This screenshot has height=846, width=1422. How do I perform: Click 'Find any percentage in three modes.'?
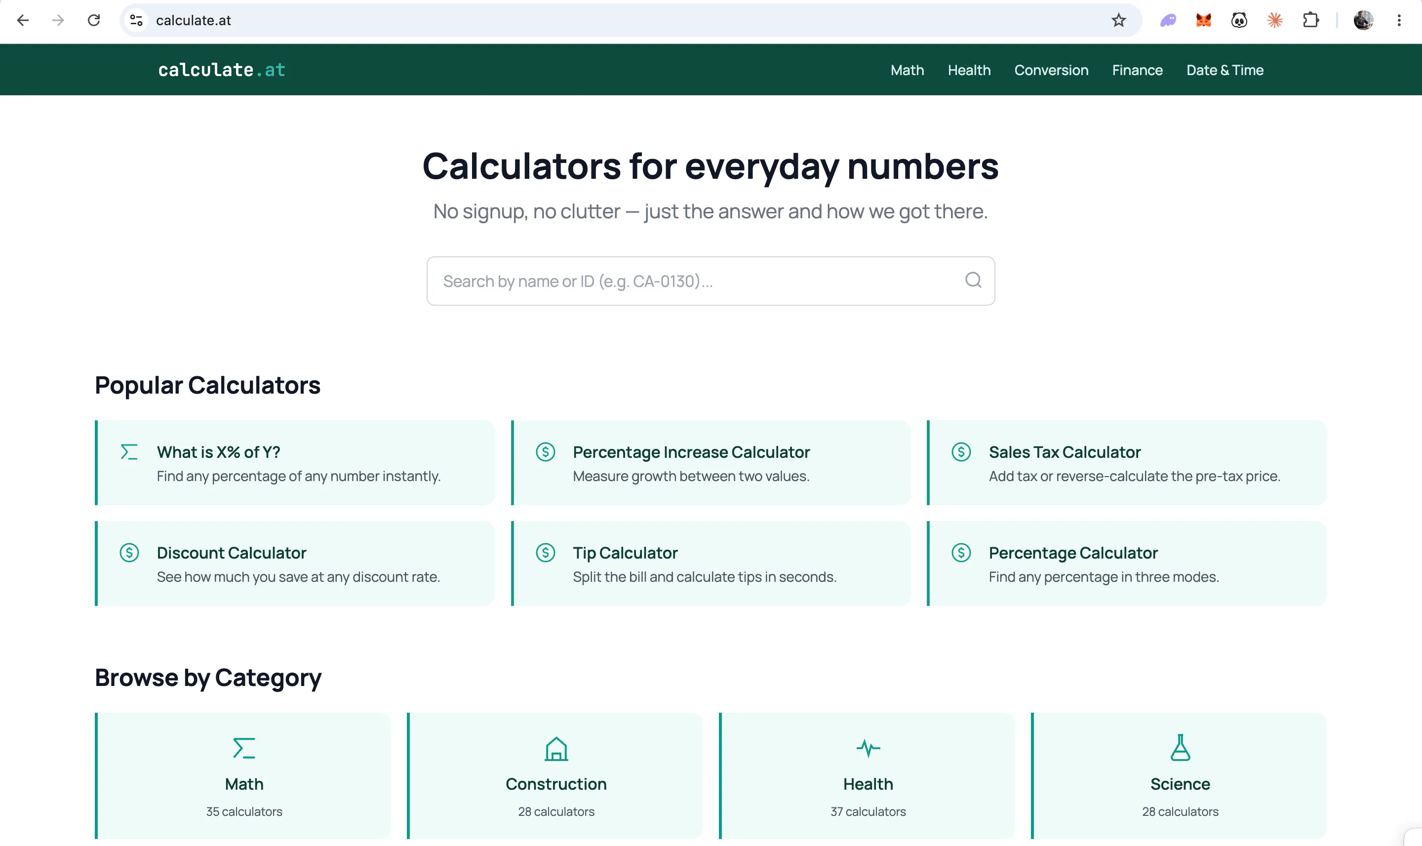pos(1104,577)
